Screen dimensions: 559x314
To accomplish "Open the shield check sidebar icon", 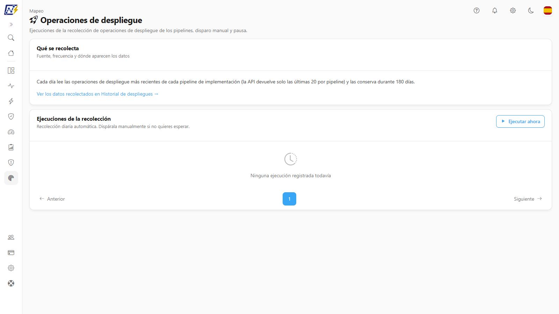I will 11,117.
